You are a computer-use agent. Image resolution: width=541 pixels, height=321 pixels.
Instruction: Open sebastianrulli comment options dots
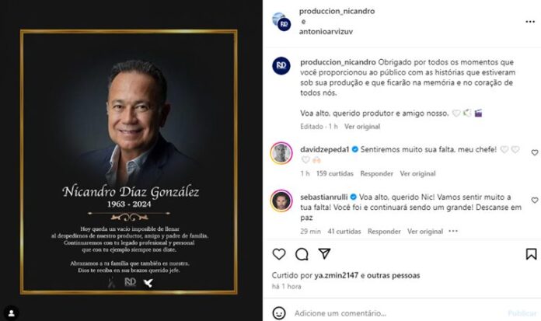453,231
